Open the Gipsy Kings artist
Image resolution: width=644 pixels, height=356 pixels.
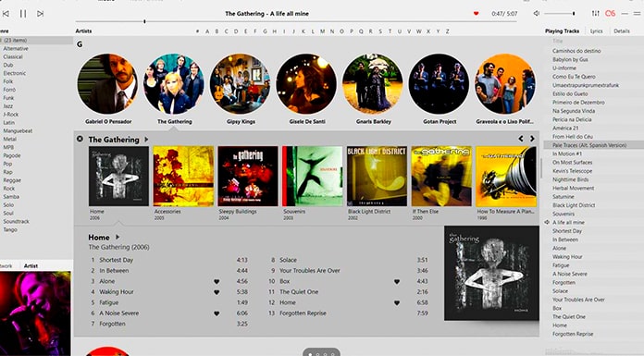241,84
